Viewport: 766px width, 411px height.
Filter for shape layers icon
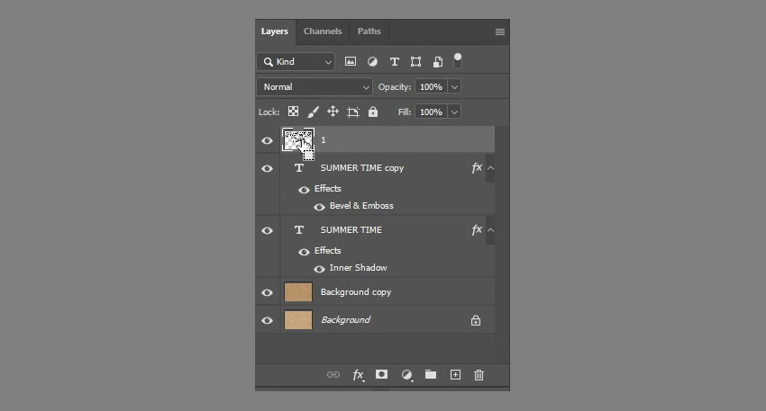coord(415,61)
